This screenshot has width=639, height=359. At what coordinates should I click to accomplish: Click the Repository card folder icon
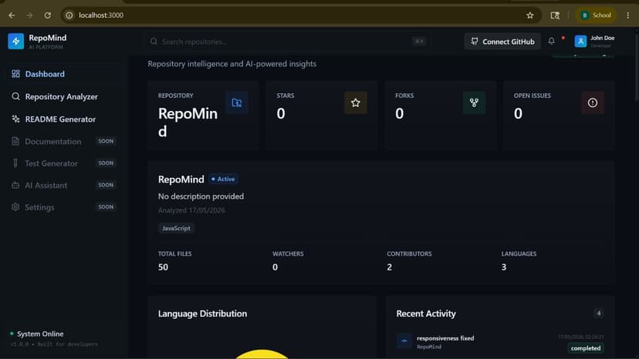click(x=237, y=103)
